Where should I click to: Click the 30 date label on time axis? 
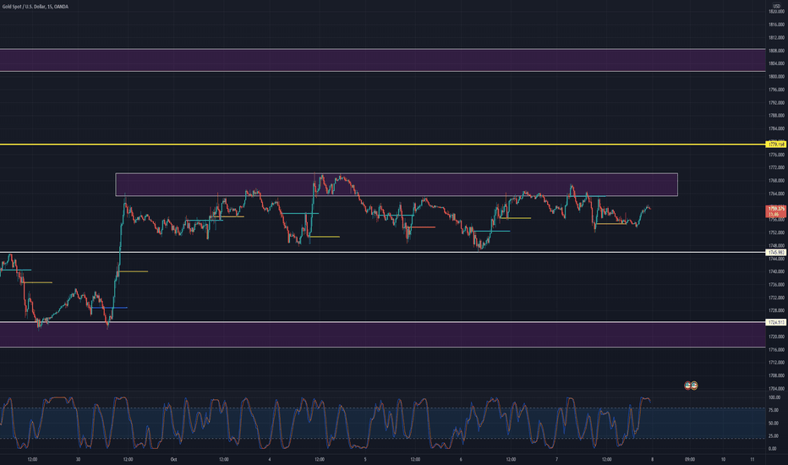click(x=78, y=459)
